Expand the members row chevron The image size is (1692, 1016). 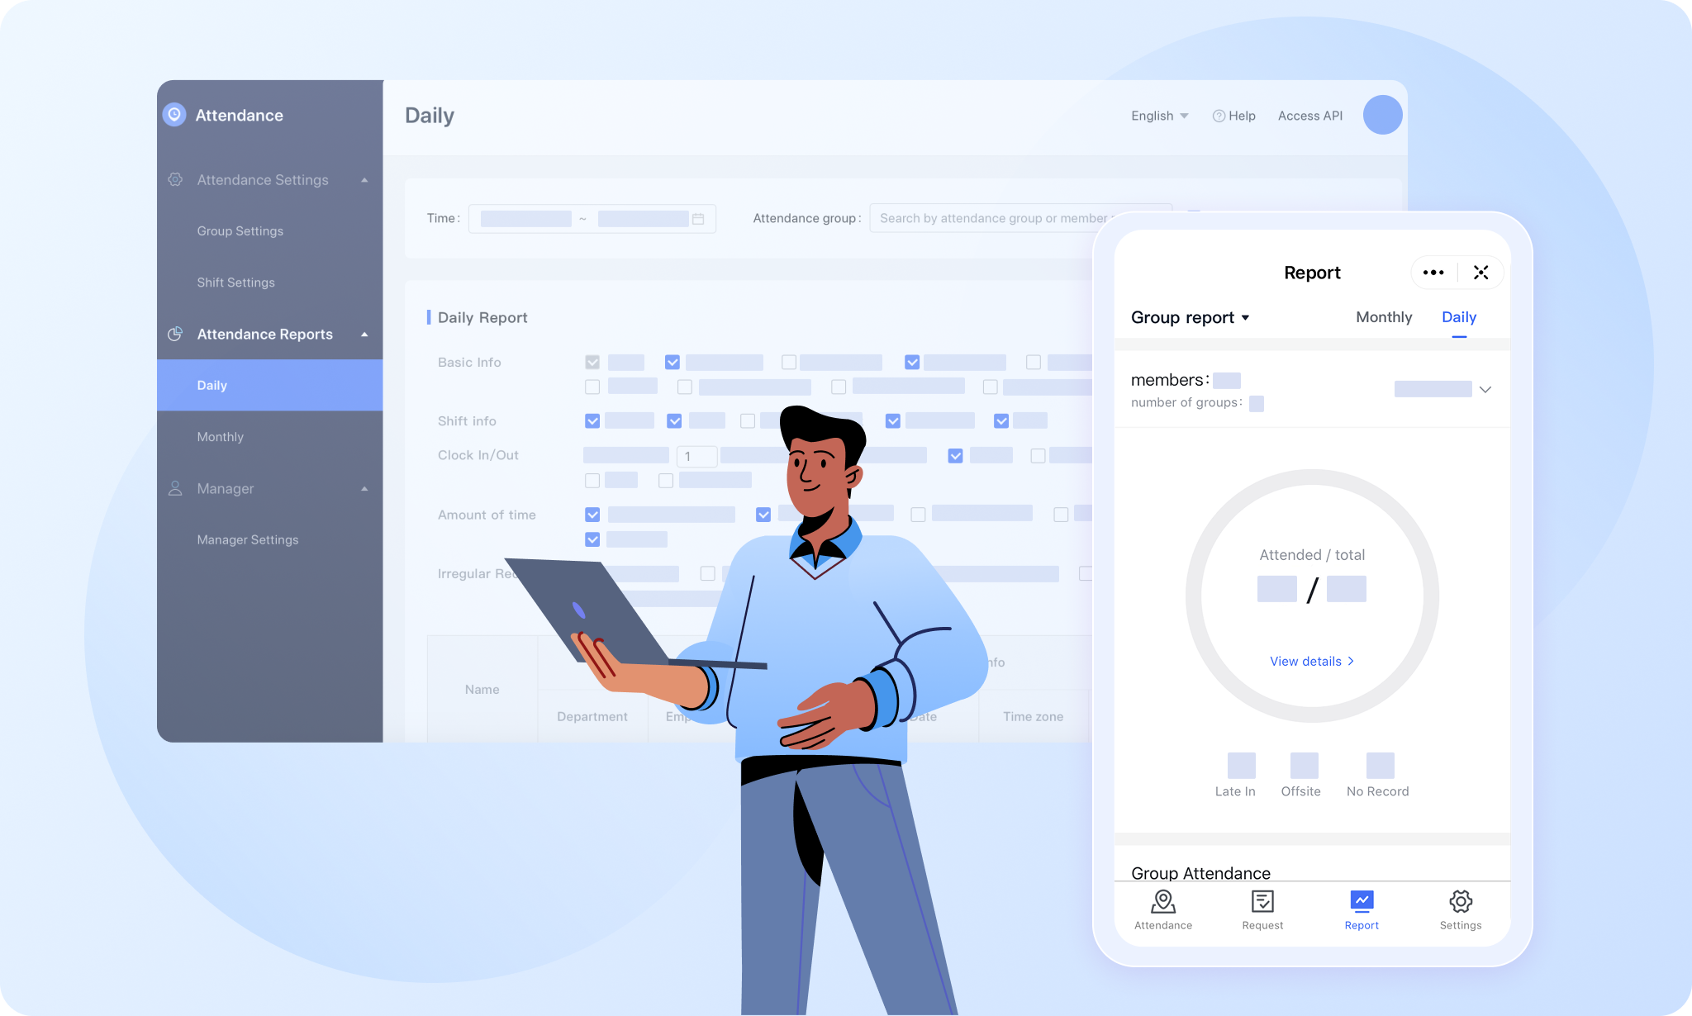pyautogui.click(x=1485, y=389)
